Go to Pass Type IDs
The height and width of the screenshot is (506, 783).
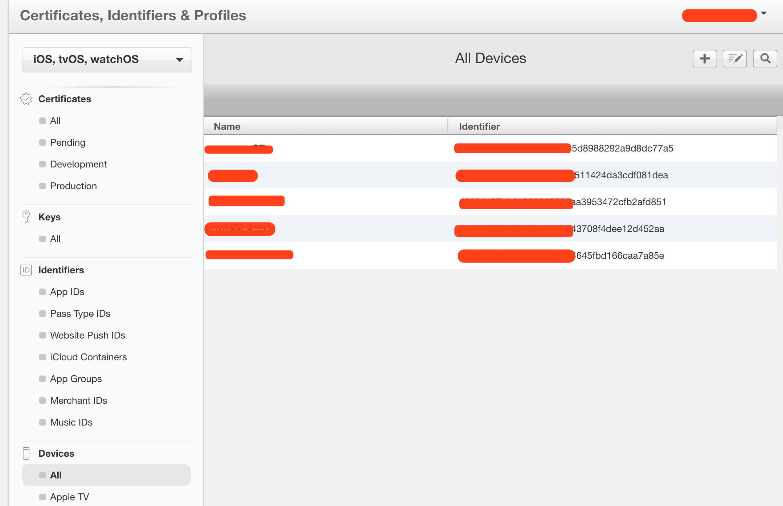click(x=80, y=314)
